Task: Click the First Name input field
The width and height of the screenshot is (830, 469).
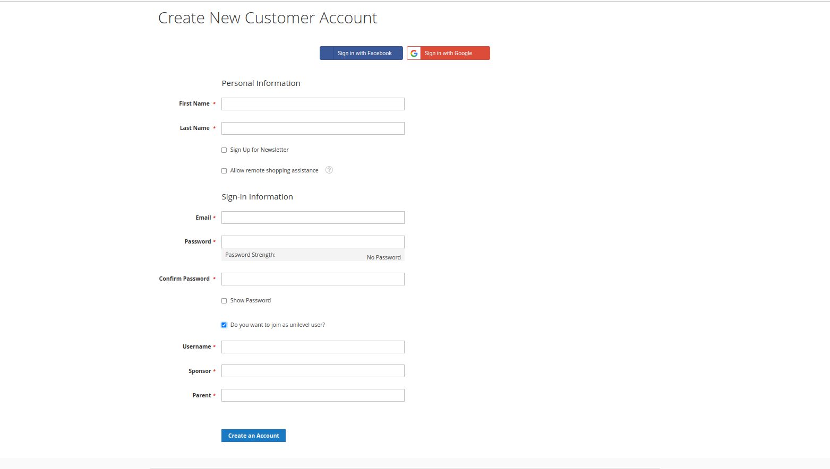Action: (312, 104)
